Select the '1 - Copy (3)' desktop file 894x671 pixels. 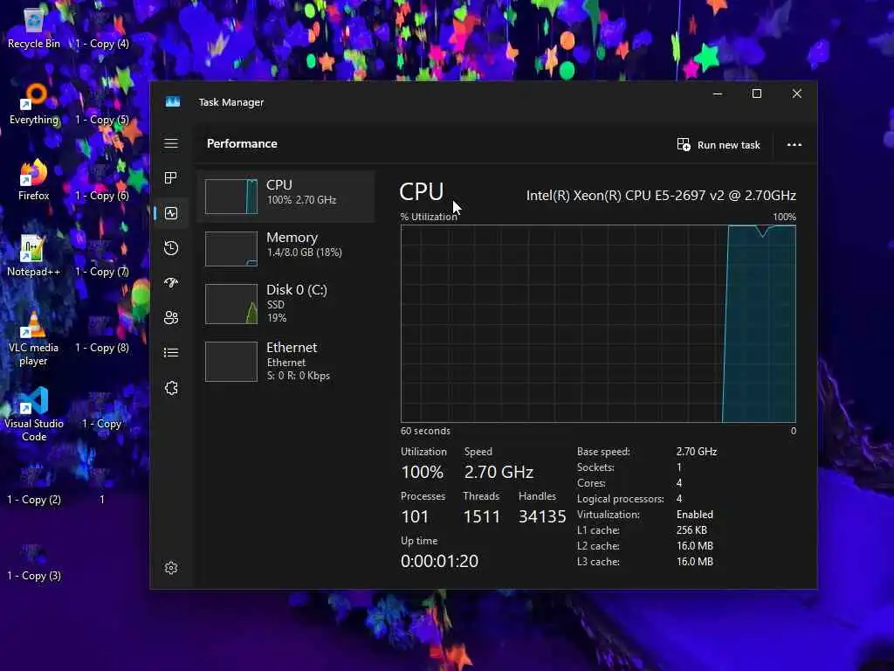[x=34, y=560]
